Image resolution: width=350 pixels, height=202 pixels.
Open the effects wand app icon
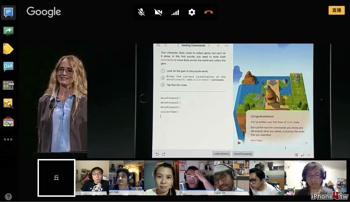tap(8, 103)
